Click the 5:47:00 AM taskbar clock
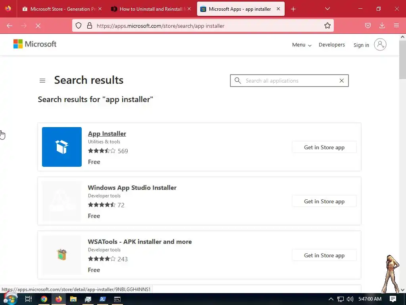 (370, 299)
